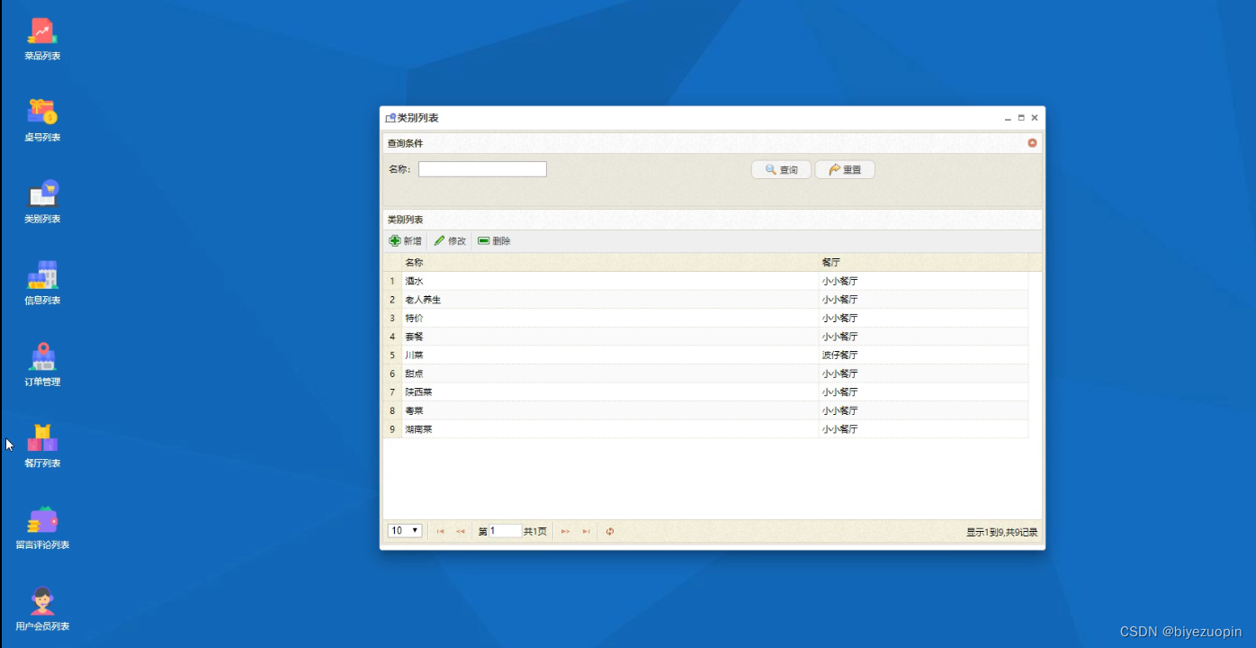Screen dimensions: 1256x648
Task: Maximize the 类别列表 window
Action: point(1021,118)
